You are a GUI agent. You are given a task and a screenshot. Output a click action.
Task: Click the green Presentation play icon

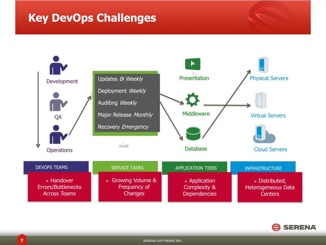coord(193,64)
